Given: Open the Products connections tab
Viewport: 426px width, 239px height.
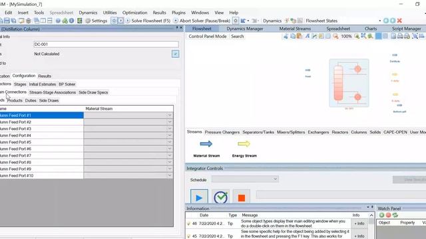Looking at the screenshot, I should [x=15, y=100].
